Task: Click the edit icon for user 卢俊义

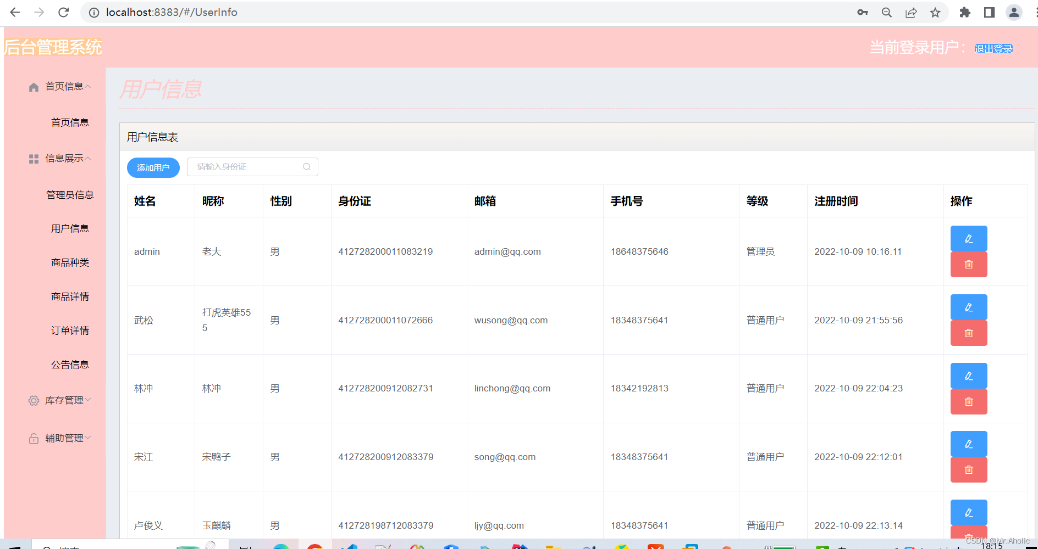Action: pyautogui.click(x=968, y=512)
